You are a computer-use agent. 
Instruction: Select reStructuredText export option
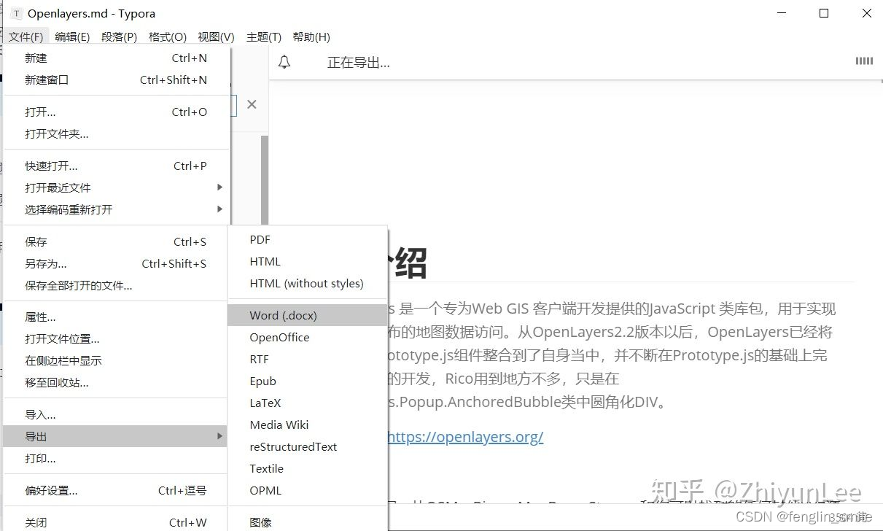pyautogui.click(x=308, y=446)
